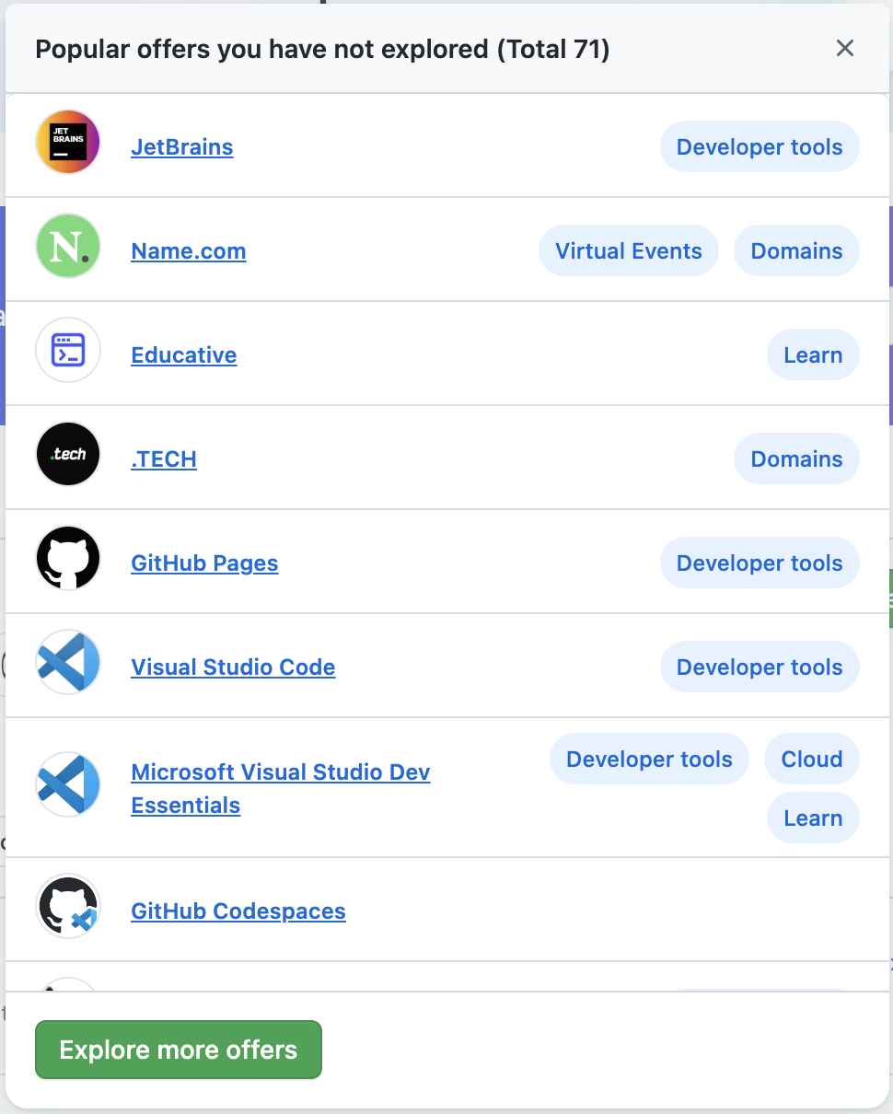Click the Educative terminal logo icon

coord(67,351)
